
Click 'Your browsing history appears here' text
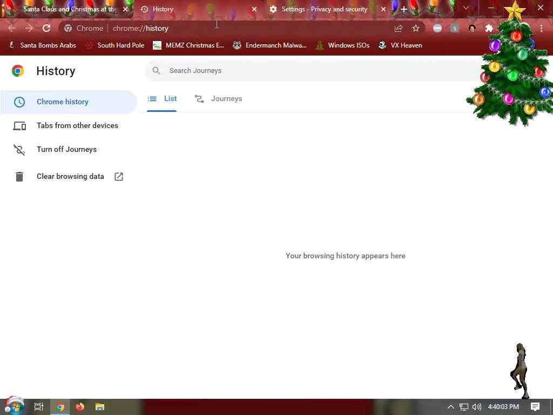[x=346, y=256]
